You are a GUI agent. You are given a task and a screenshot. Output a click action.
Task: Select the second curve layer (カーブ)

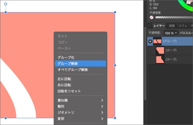coord(171,59)
